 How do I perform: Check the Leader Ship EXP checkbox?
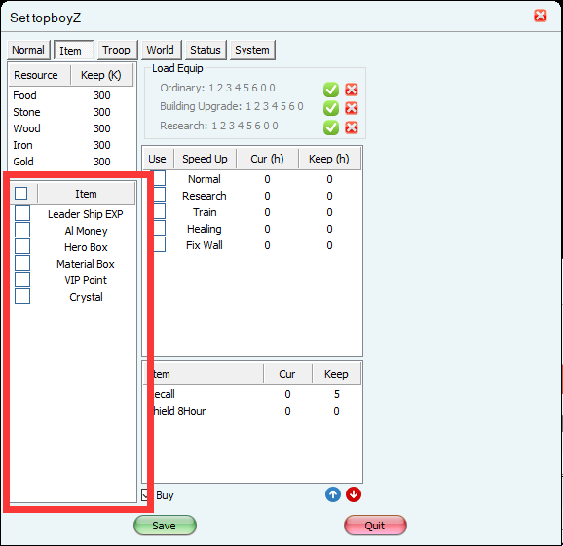[22, 213]
